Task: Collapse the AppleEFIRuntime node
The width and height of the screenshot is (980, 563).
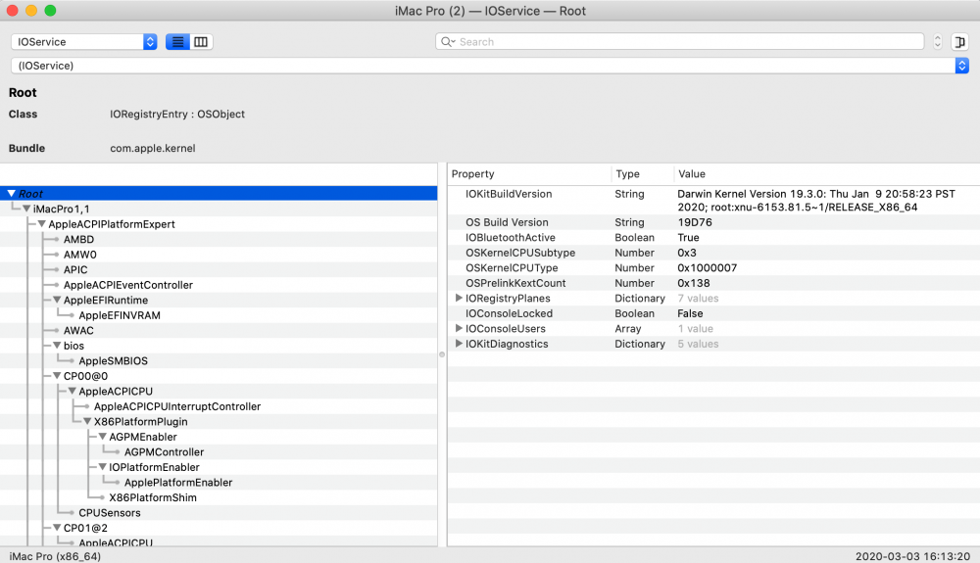Action: (57, 300)
